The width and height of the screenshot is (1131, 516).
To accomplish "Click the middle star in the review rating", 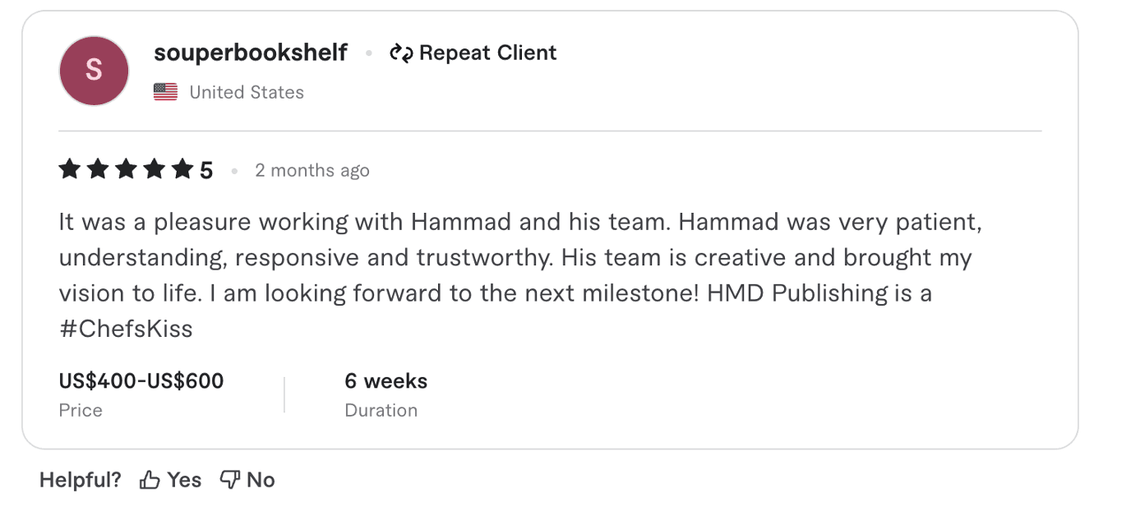I will [x=127, y=169].
